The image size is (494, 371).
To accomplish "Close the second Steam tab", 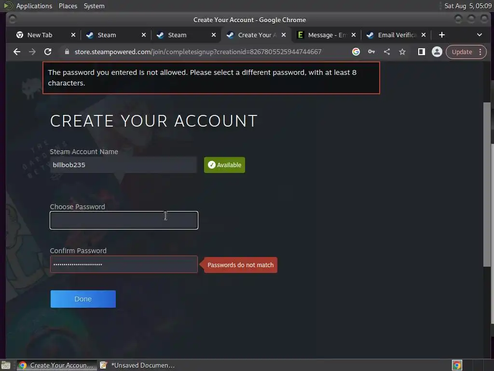I will tap(214, 35).
